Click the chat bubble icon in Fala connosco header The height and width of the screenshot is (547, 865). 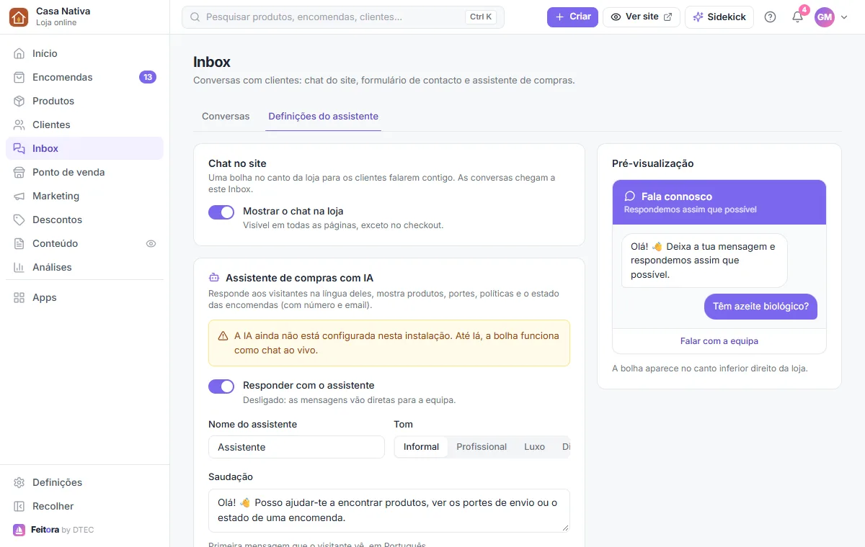pos(629,196)
